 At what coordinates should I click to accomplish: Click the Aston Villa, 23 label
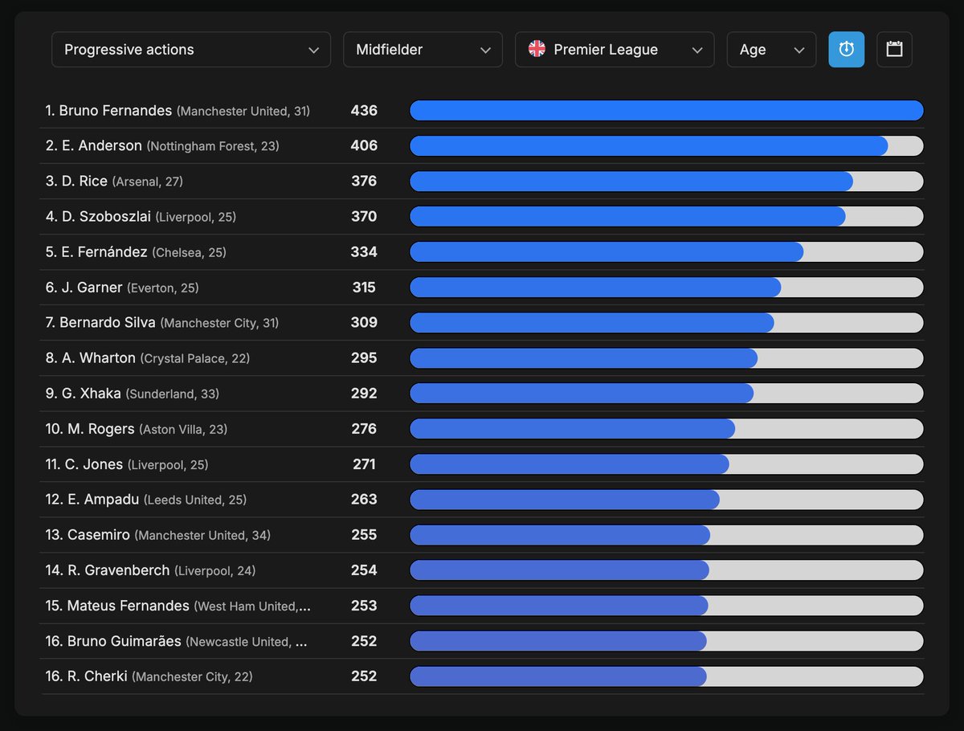(183, 430)
